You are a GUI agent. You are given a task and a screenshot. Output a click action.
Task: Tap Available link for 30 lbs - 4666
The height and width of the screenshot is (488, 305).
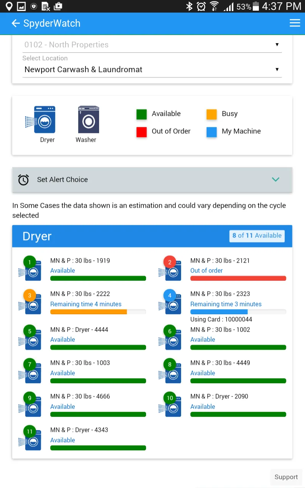point(63,407)
